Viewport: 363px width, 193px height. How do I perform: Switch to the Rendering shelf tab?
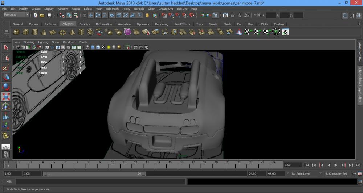[x=162, y=24]
